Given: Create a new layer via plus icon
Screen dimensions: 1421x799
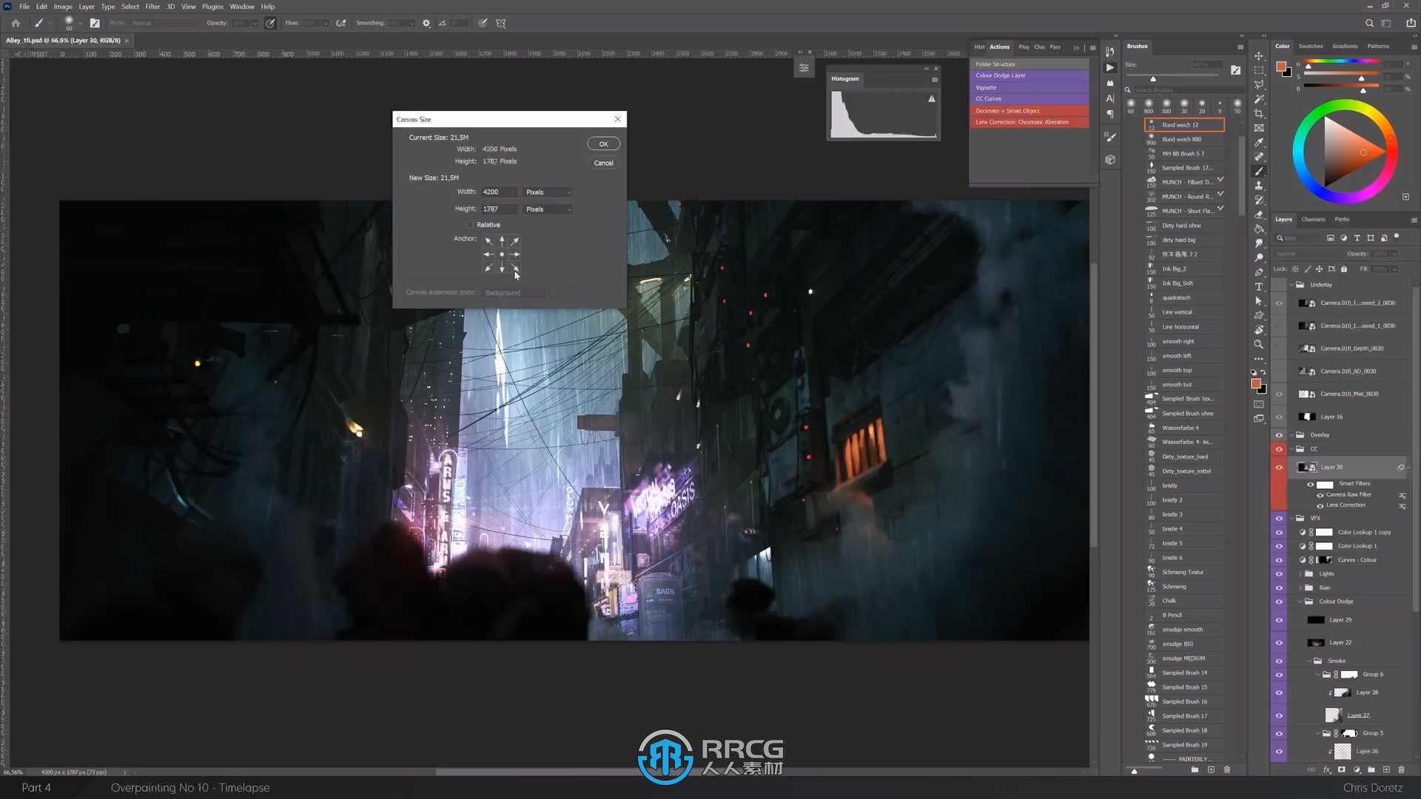Looking at the screenshot, I should coord(1386,770).
